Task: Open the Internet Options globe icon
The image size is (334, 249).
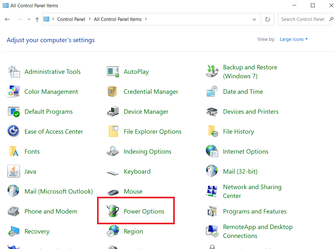Action: point(212,152)
